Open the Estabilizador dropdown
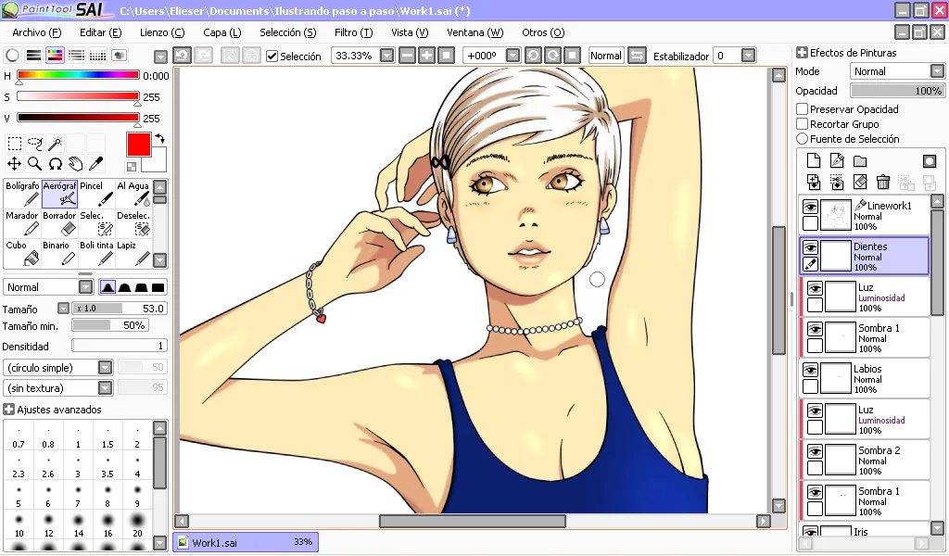 pyautogui.click(x=749, y=56)
